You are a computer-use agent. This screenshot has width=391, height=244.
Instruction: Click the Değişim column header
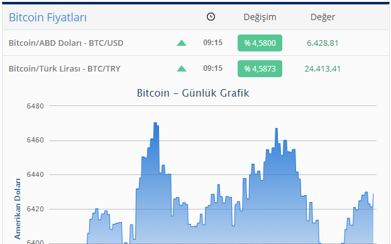(260, 17)
